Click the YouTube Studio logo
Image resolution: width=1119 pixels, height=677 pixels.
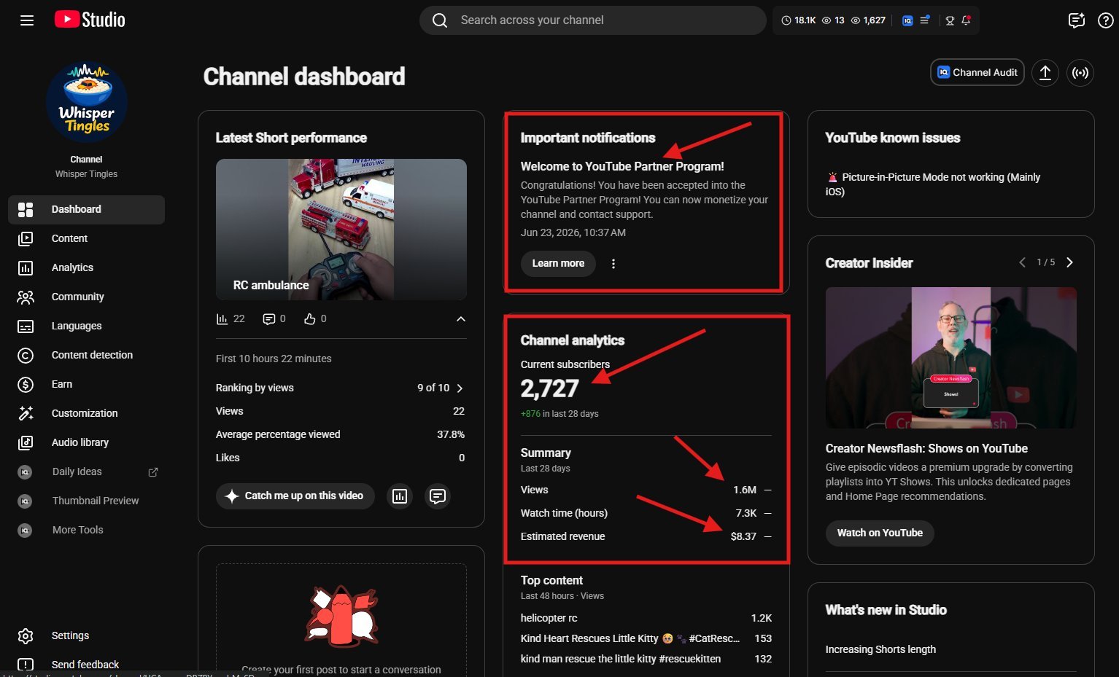point(90,20)
